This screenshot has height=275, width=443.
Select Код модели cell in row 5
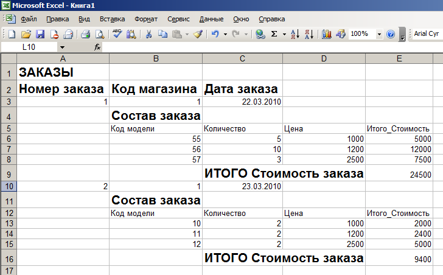[x=156, y=128]
